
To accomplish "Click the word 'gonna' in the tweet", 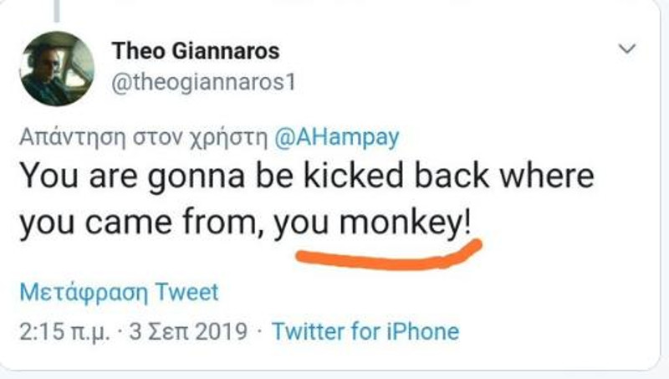I will point(176,177).
